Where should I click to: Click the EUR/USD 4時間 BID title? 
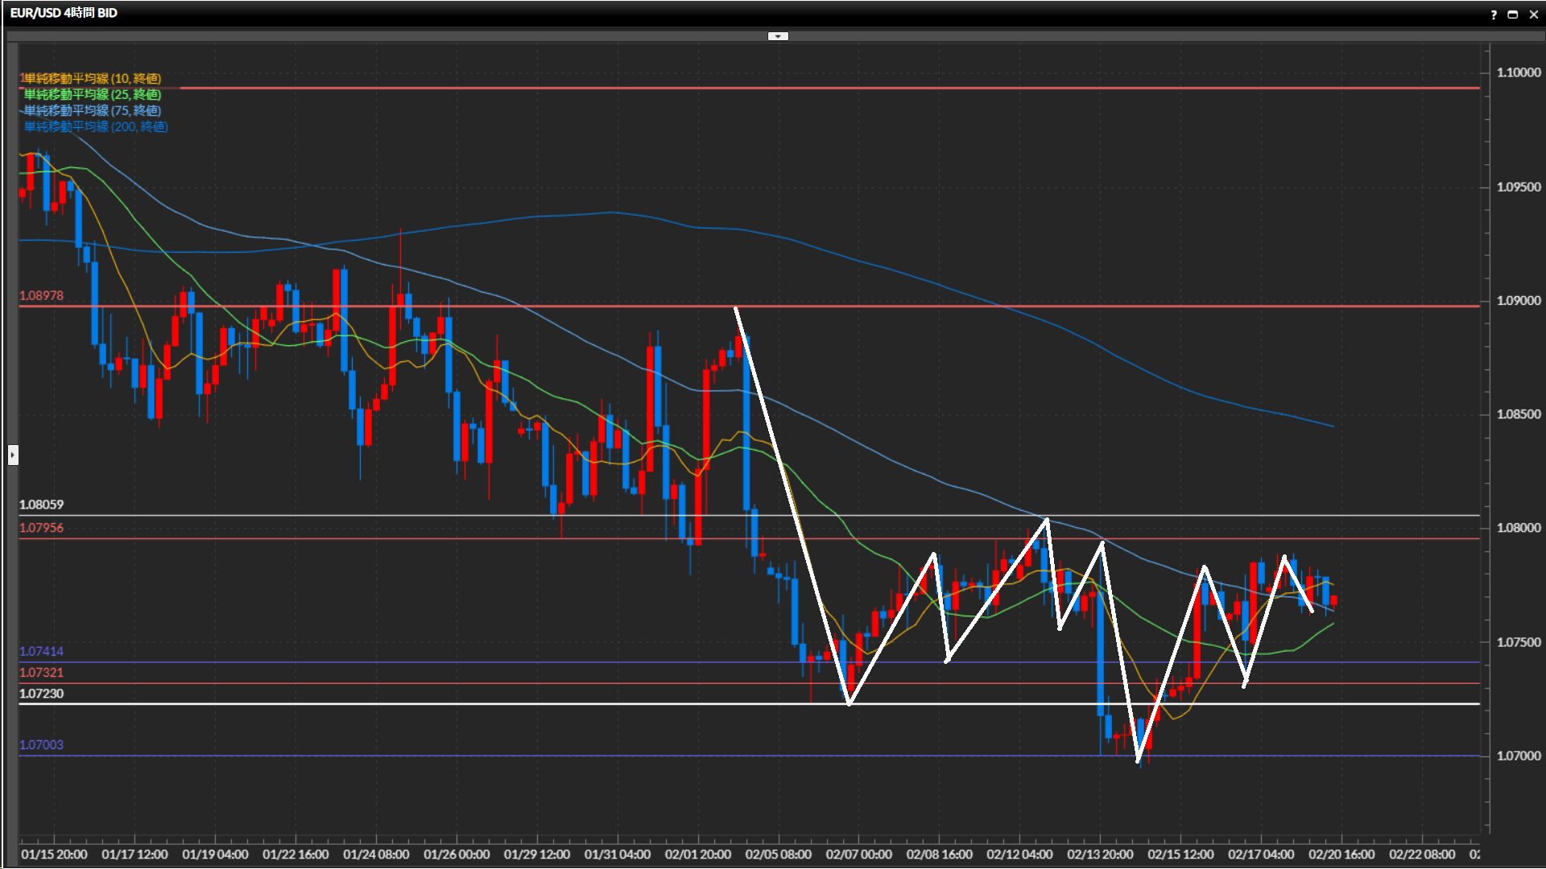64,13
